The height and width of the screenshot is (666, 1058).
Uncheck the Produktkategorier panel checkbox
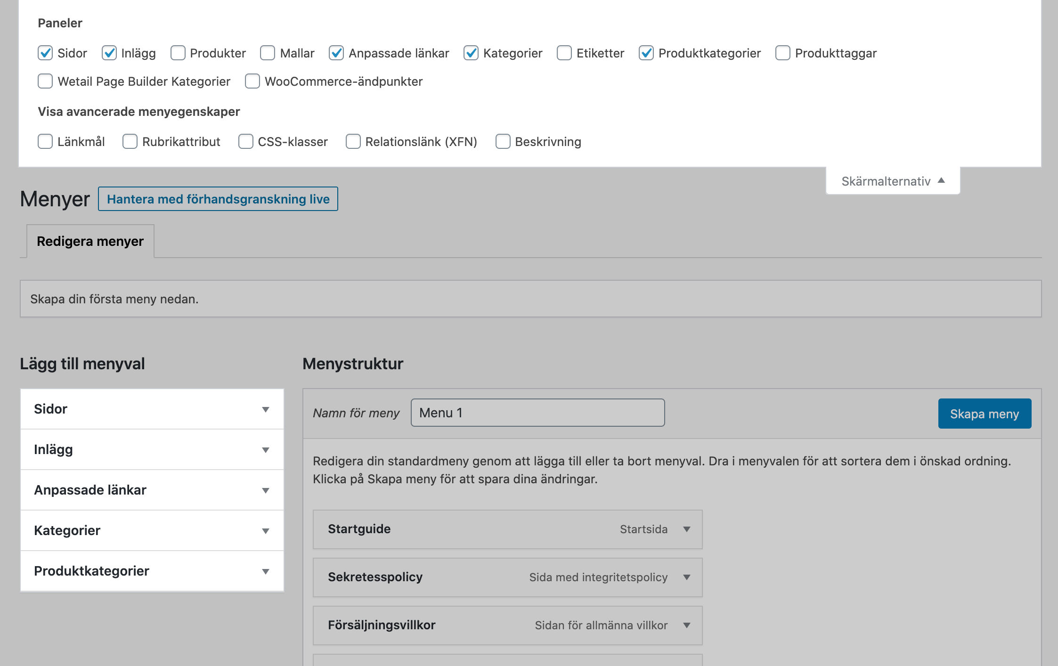click(646, 53)
